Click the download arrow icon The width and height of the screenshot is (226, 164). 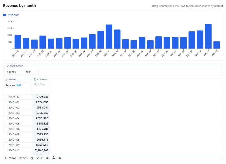click(x=60, y=158)
